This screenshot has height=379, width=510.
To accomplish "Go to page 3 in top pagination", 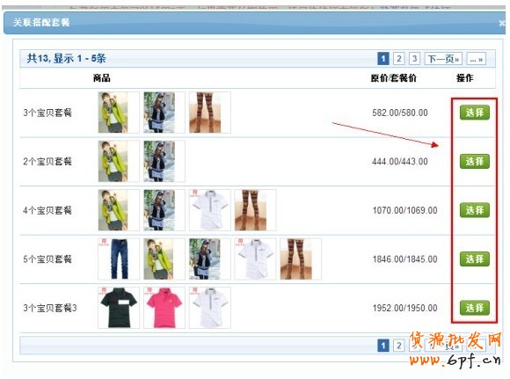I will point(414,59).
